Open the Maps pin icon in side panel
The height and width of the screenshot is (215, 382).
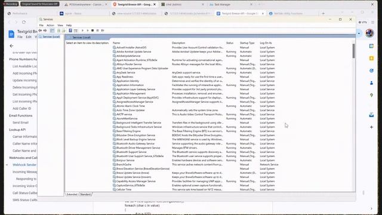pyautogui.click(x=371, y=96)
